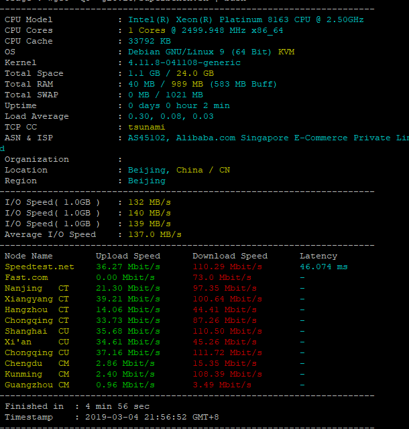Click Xi'an download '45.26 Mbit/s'

click(x=225, y=342)
